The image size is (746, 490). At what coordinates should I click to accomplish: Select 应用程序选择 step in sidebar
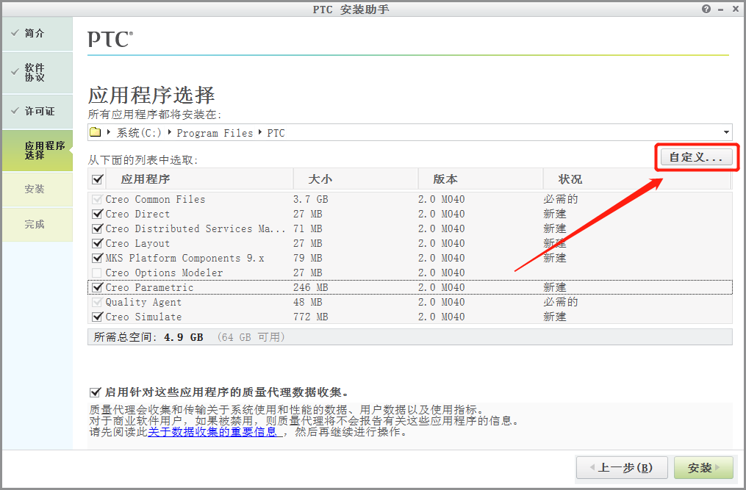(37, 151)
